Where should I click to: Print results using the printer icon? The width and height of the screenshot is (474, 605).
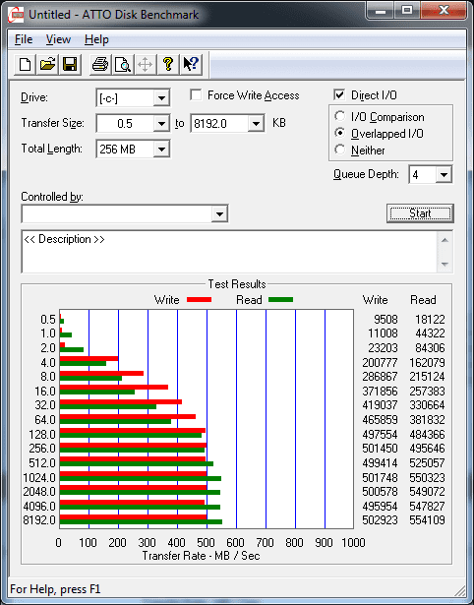point(100,65)
